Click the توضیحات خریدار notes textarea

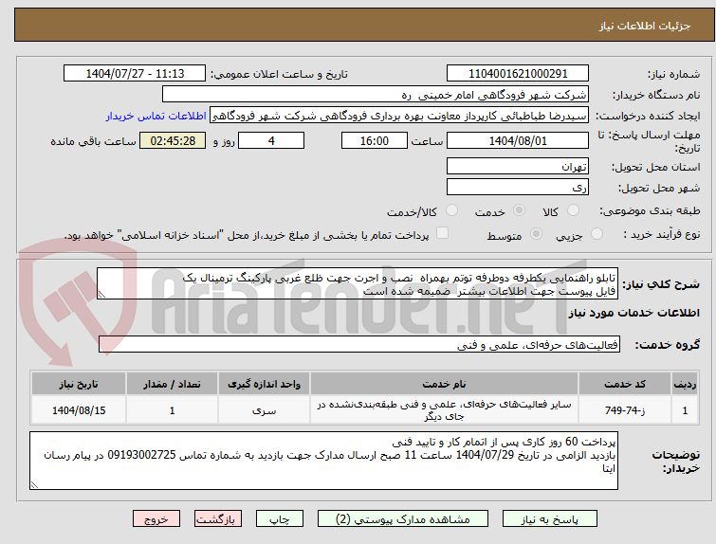[x=323, y=461]
